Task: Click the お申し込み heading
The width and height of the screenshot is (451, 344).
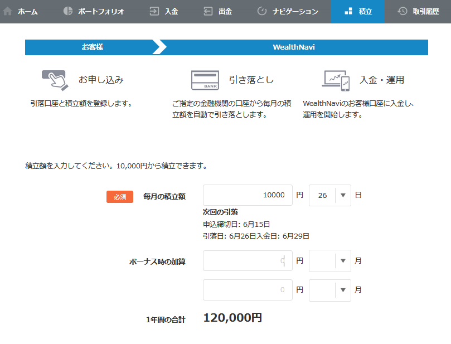Action: pyautogui.click(x=101, y=80)
